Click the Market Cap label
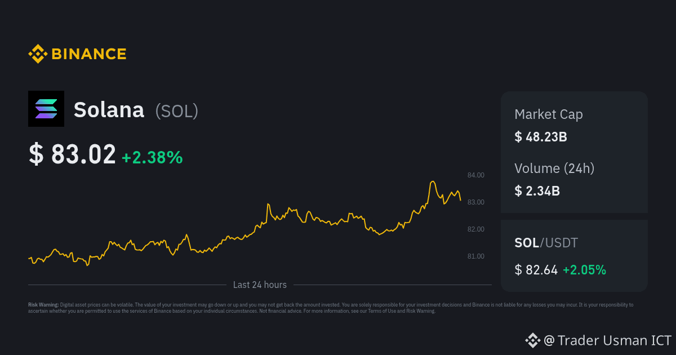676x355 pixels. coord(549,114)
